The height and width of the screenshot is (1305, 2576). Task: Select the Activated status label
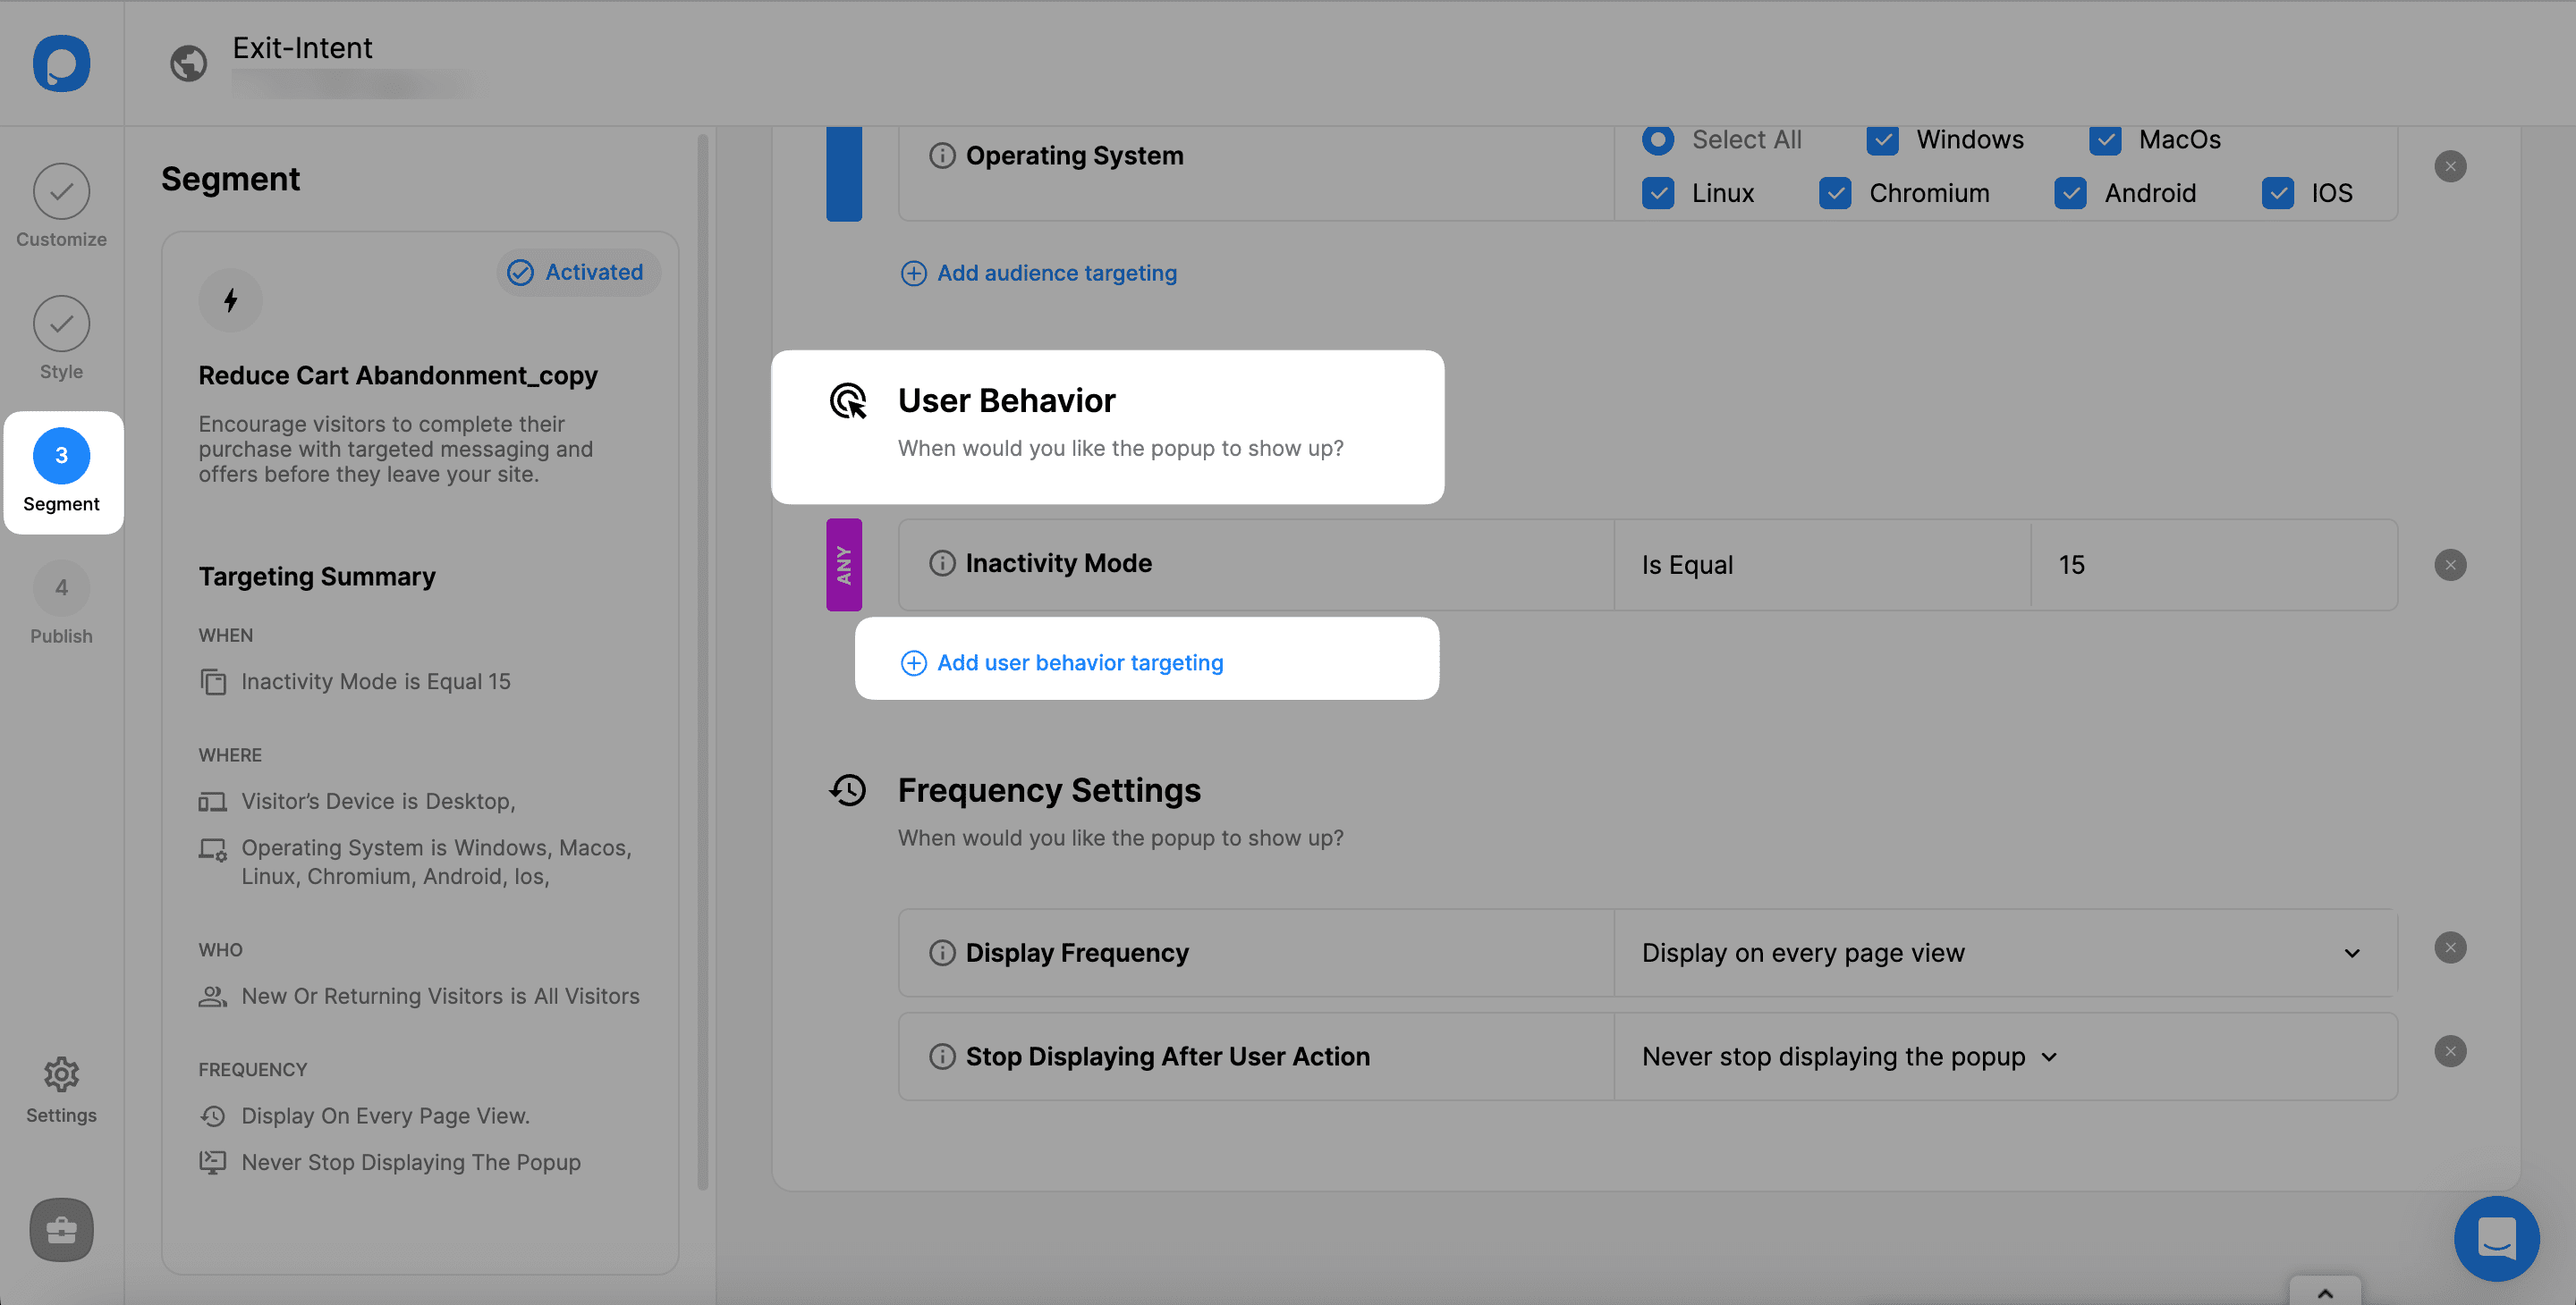click(x=574, y=270)
